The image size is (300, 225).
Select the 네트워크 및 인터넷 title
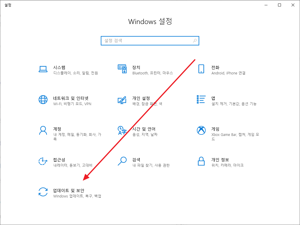[71, 98]
